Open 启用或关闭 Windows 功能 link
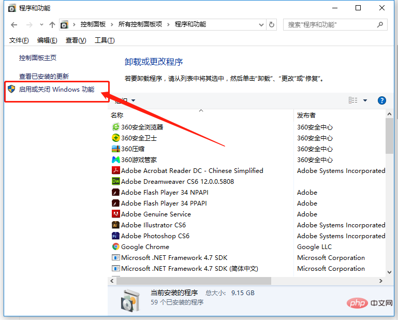Image resolution: width=398 pixels, height=320 pixels. coord(56,89)
